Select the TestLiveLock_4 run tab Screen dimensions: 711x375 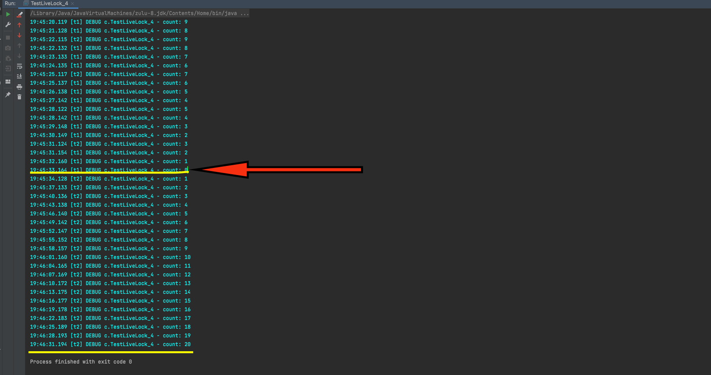[49, 4]
